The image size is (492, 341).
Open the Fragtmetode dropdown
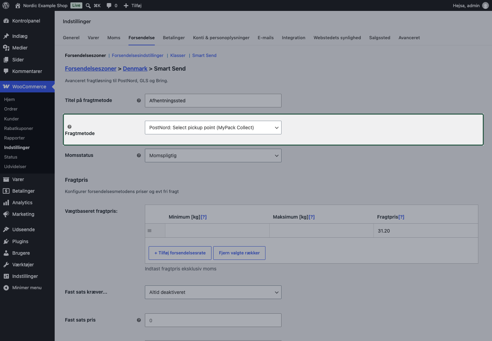click(x=213, y=128)
